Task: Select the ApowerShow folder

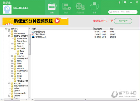Action: click(x=22, y=41)
